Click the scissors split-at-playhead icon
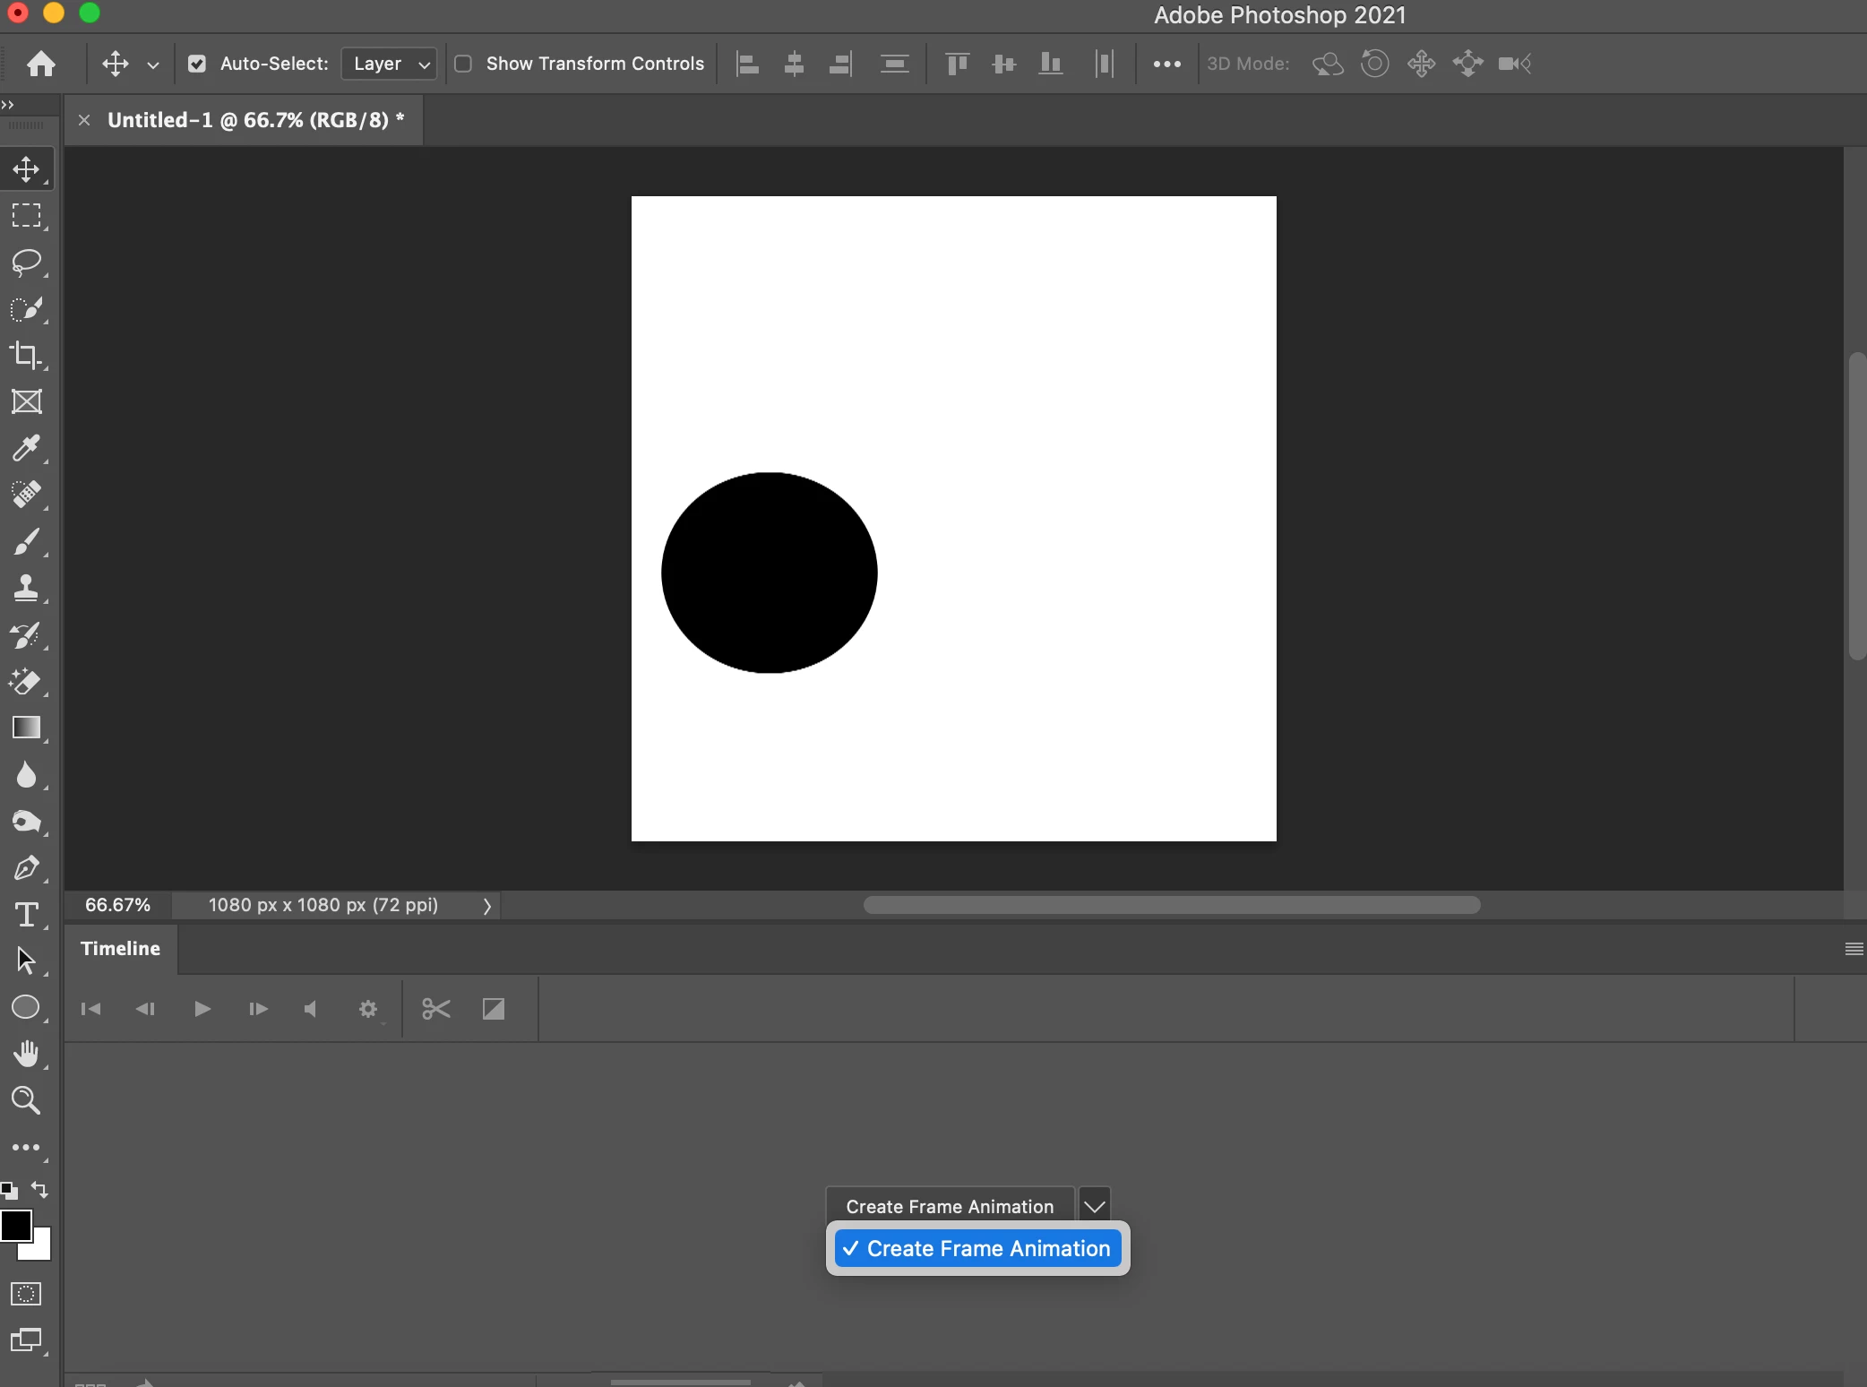 pyautogui.click(x=435, y=1009)
